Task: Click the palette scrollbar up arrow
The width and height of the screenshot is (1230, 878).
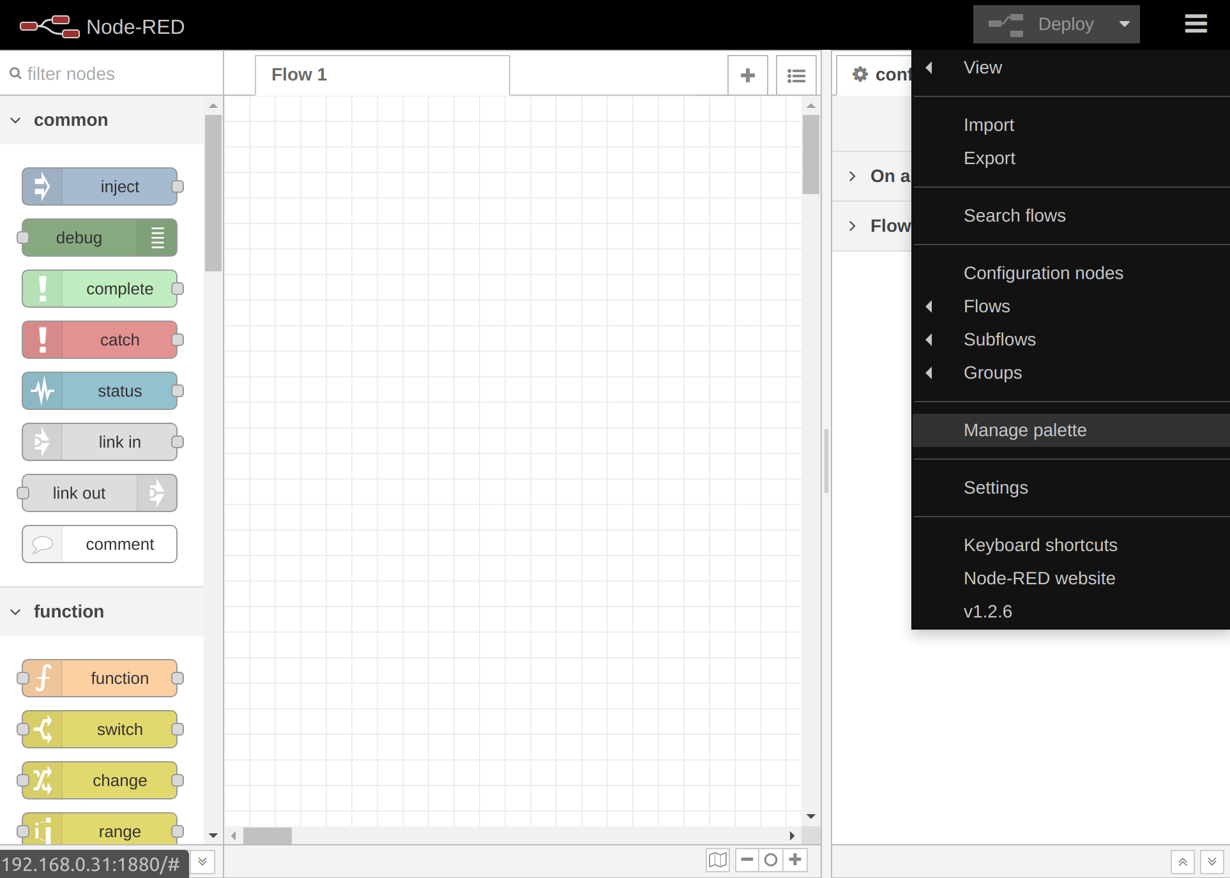Action: tap(213, 106)
